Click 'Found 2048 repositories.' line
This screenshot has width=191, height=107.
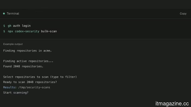23,67
